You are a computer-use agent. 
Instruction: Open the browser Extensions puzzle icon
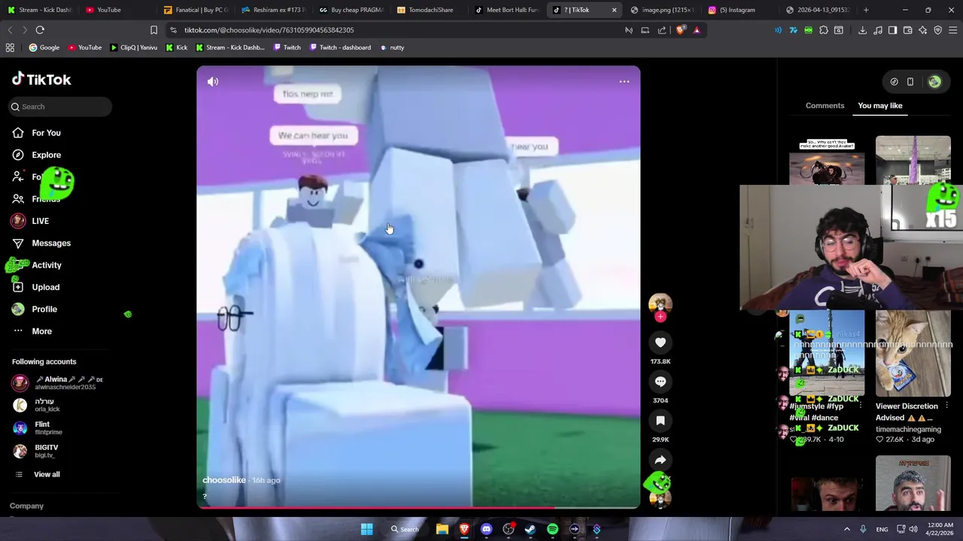coord(824,30)
